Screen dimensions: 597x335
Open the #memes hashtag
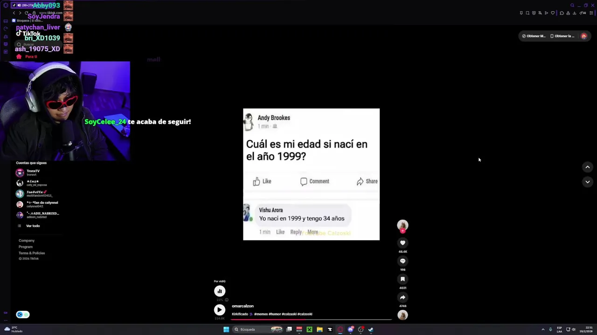261,314
